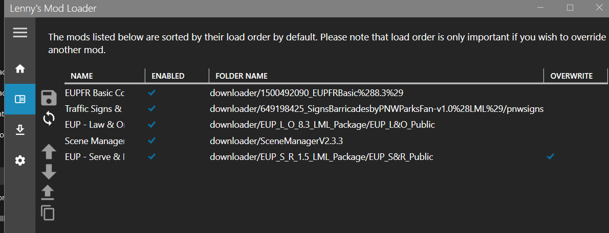
Task: Save mod list with floppy disk icon
Action: [x=49, y=98]
